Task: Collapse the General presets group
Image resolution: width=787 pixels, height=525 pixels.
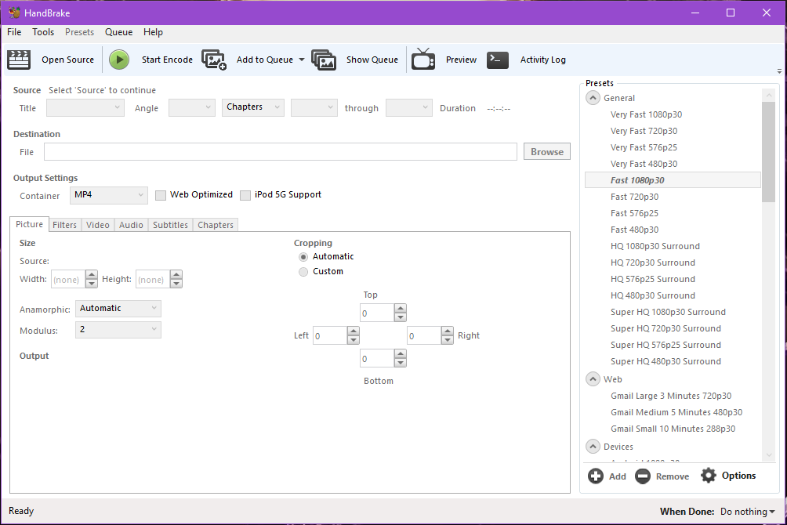Action: tap(593, 98)
